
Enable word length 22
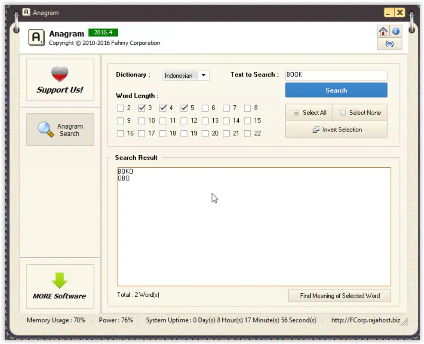coord(247,134)
